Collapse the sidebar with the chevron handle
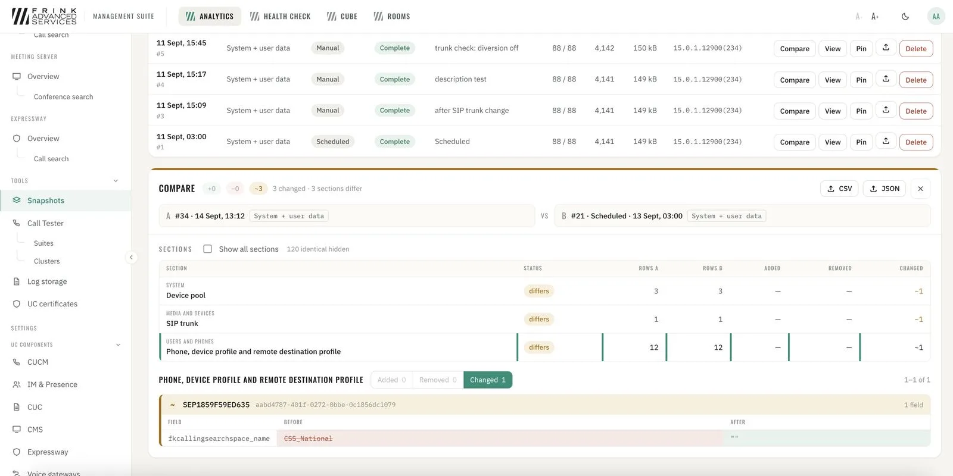Screen dimensions: 953x476 [131, 258]
